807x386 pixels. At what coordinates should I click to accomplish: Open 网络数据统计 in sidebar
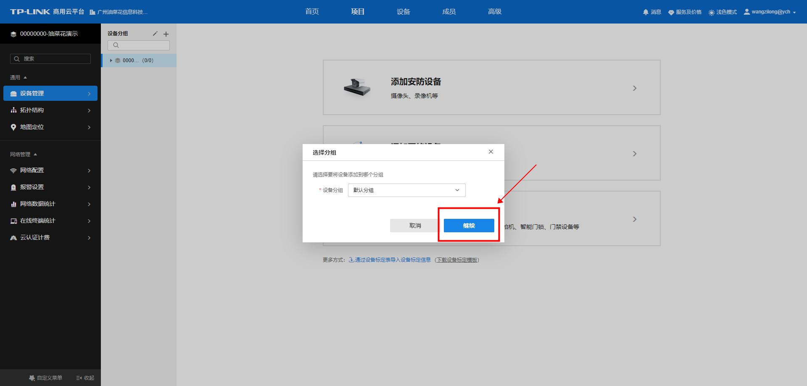[50, 204]
